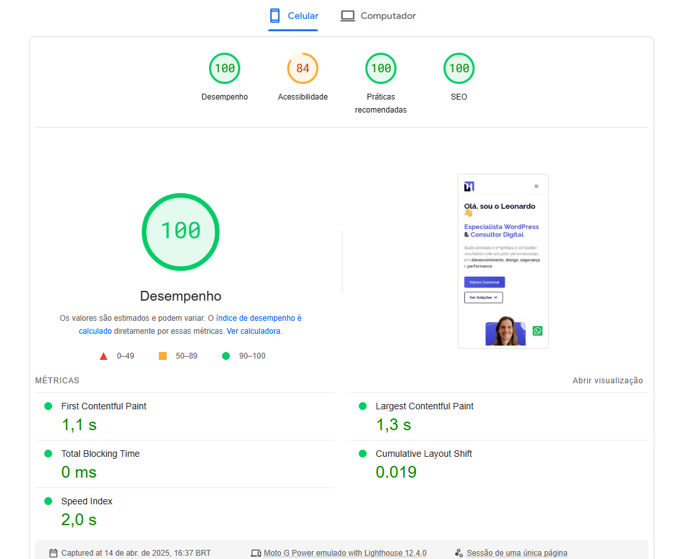Screen dimensions: 685x559
Task: Click the red triangle 0–49 legend icon
Action: click(x=104, y=356)
